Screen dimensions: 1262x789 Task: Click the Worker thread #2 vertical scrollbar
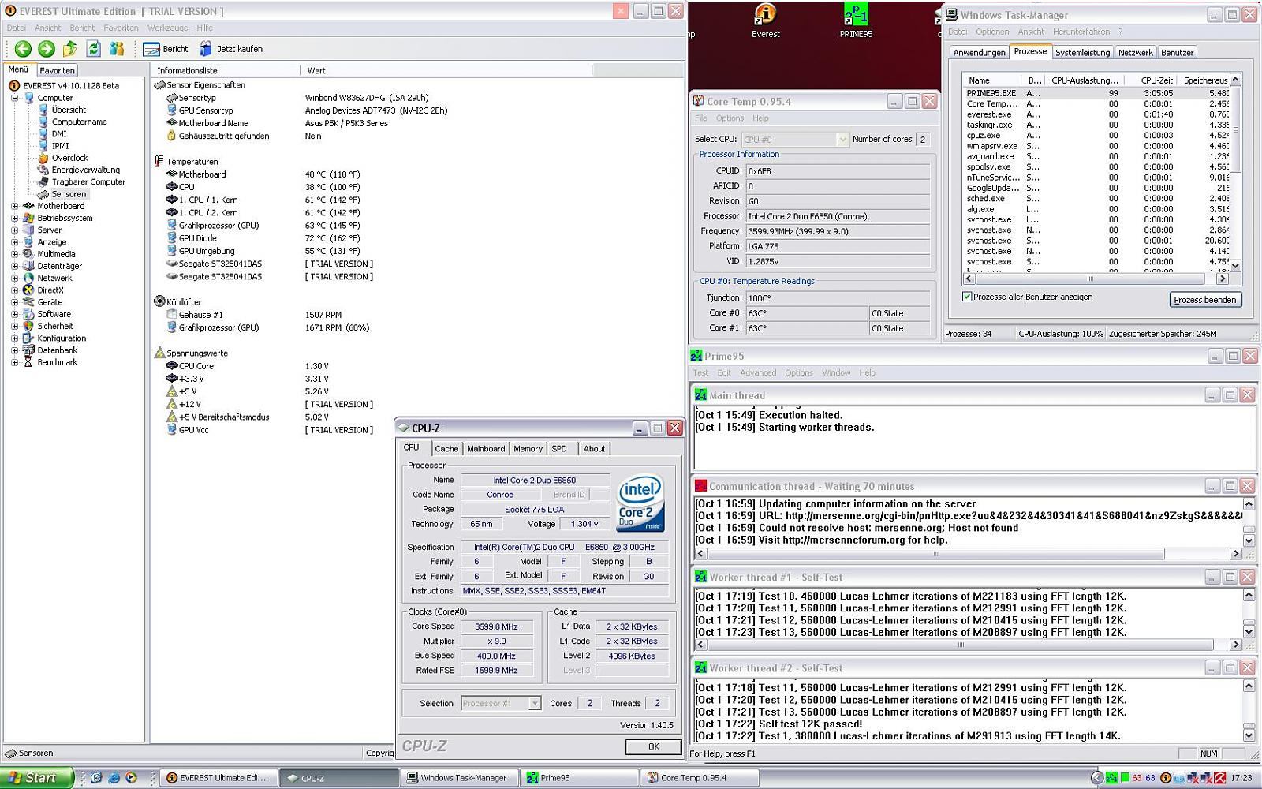point(1249,710)
